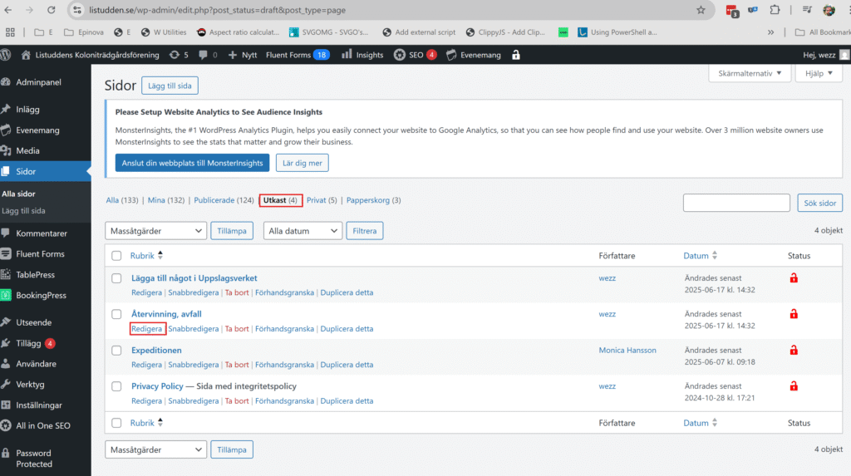Viewport: 851px width, 476px height.
Task: Show Publicerade (124) pages filter
Action: point(224,200)
